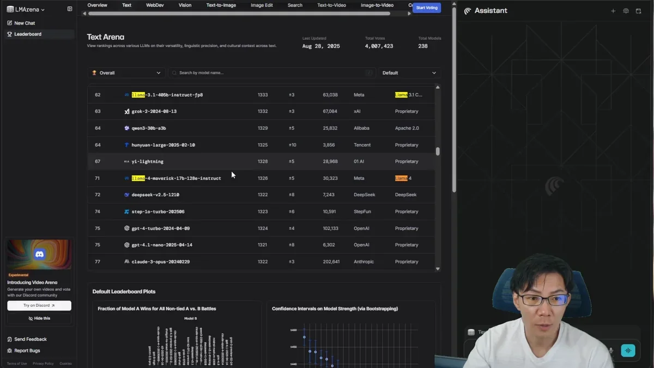
Task: Switch to the Text tab
Action: (126, 5)
